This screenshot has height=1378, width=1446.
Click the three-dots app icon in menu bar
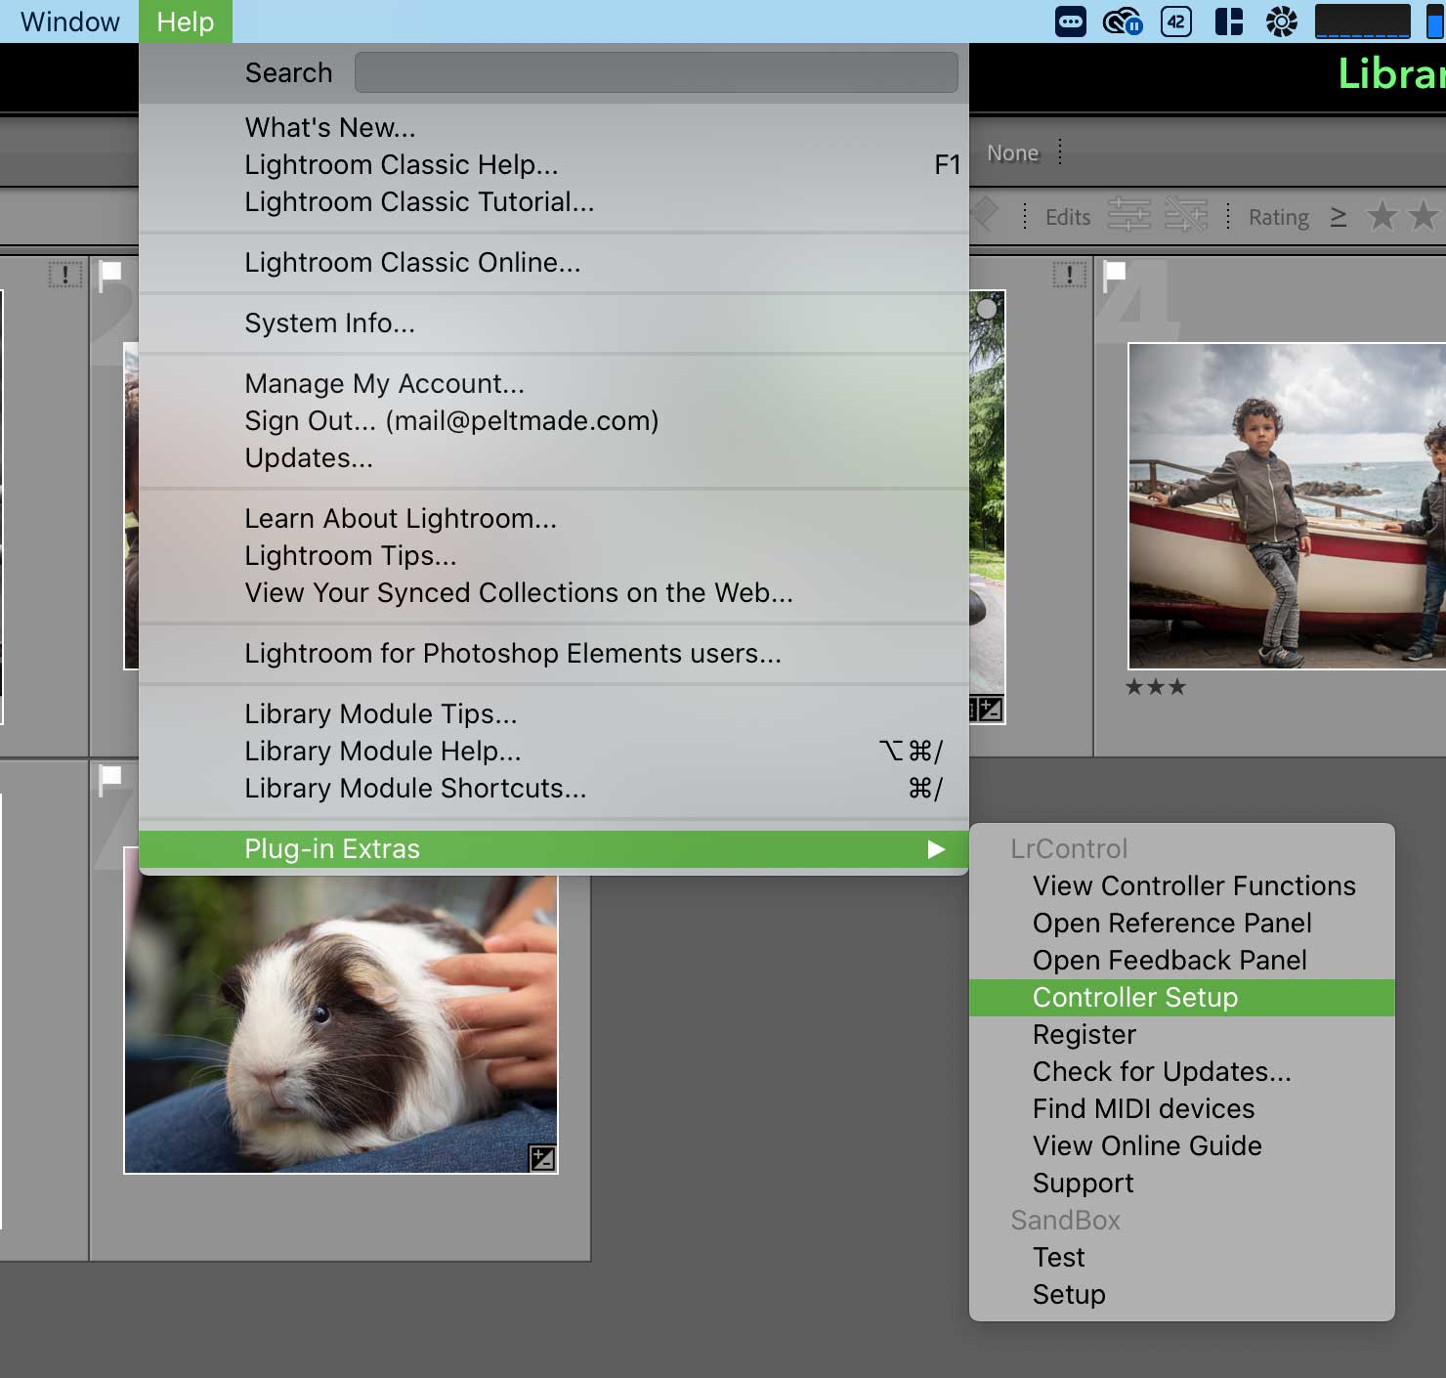[1071, 22]
